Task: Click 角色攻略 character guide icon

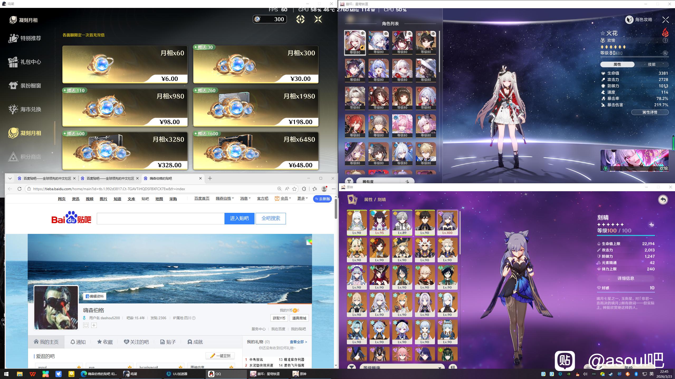Action: 629,20
